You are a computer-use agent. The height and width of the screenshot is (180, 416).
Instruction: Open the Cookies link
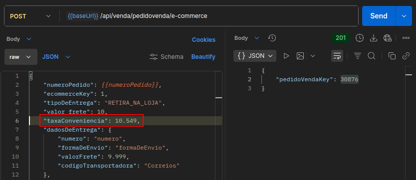204,40
